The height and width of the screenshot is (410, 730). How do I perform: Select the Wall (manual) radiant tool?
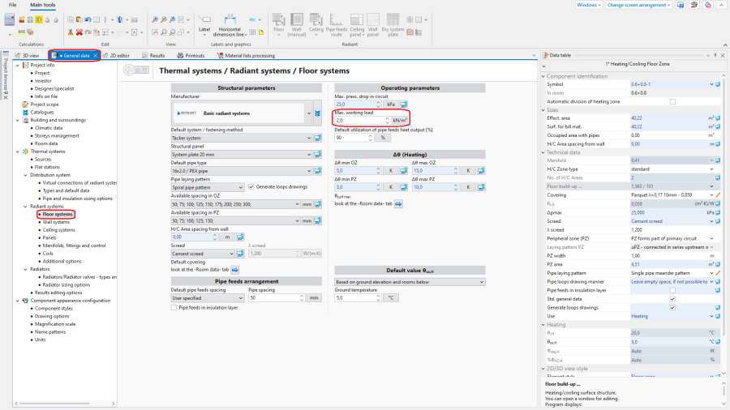[297, 24]
